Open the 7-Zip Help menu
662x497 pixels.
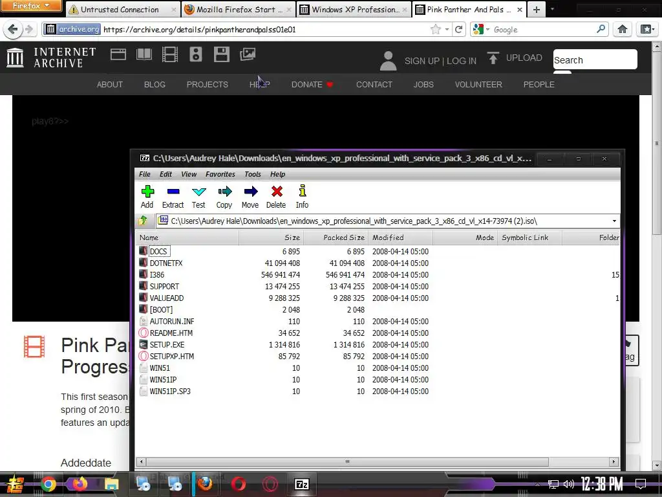point(277,174)
